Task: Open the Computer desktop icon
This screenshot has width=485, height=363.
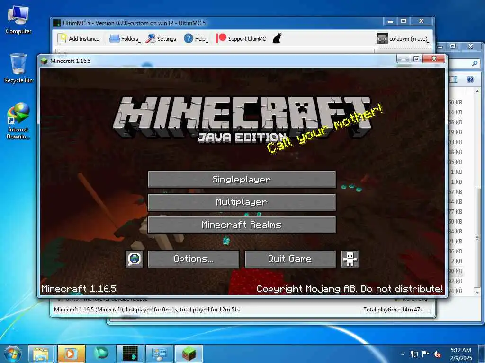Action: 18,20
